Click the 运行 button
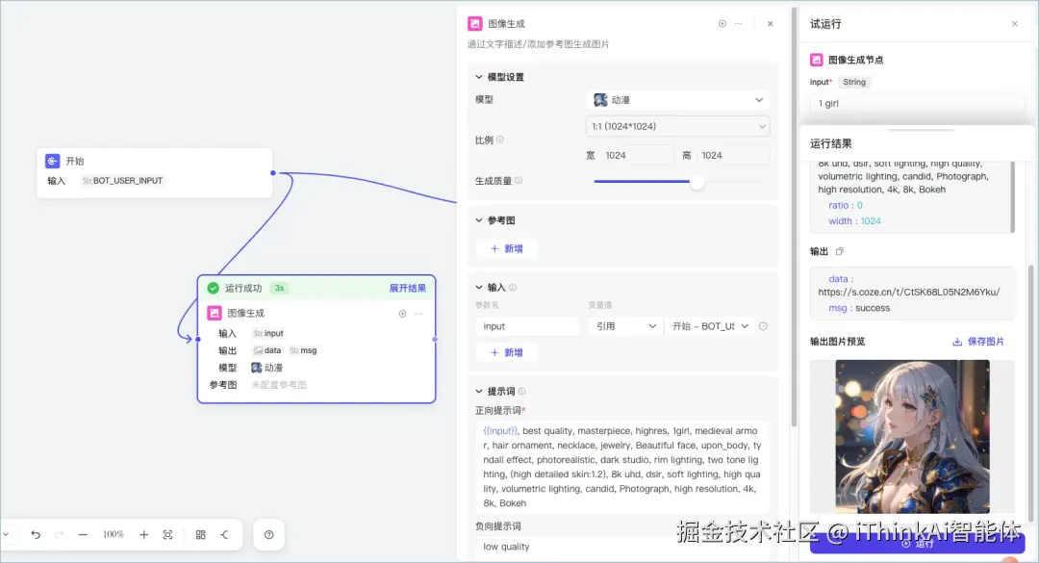Image resolution: width=1039 pixels, height=563 pixels. 917,543
